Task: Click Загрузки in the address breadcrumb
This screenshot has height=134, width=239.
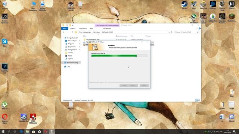Action: (x=96, y=32)
